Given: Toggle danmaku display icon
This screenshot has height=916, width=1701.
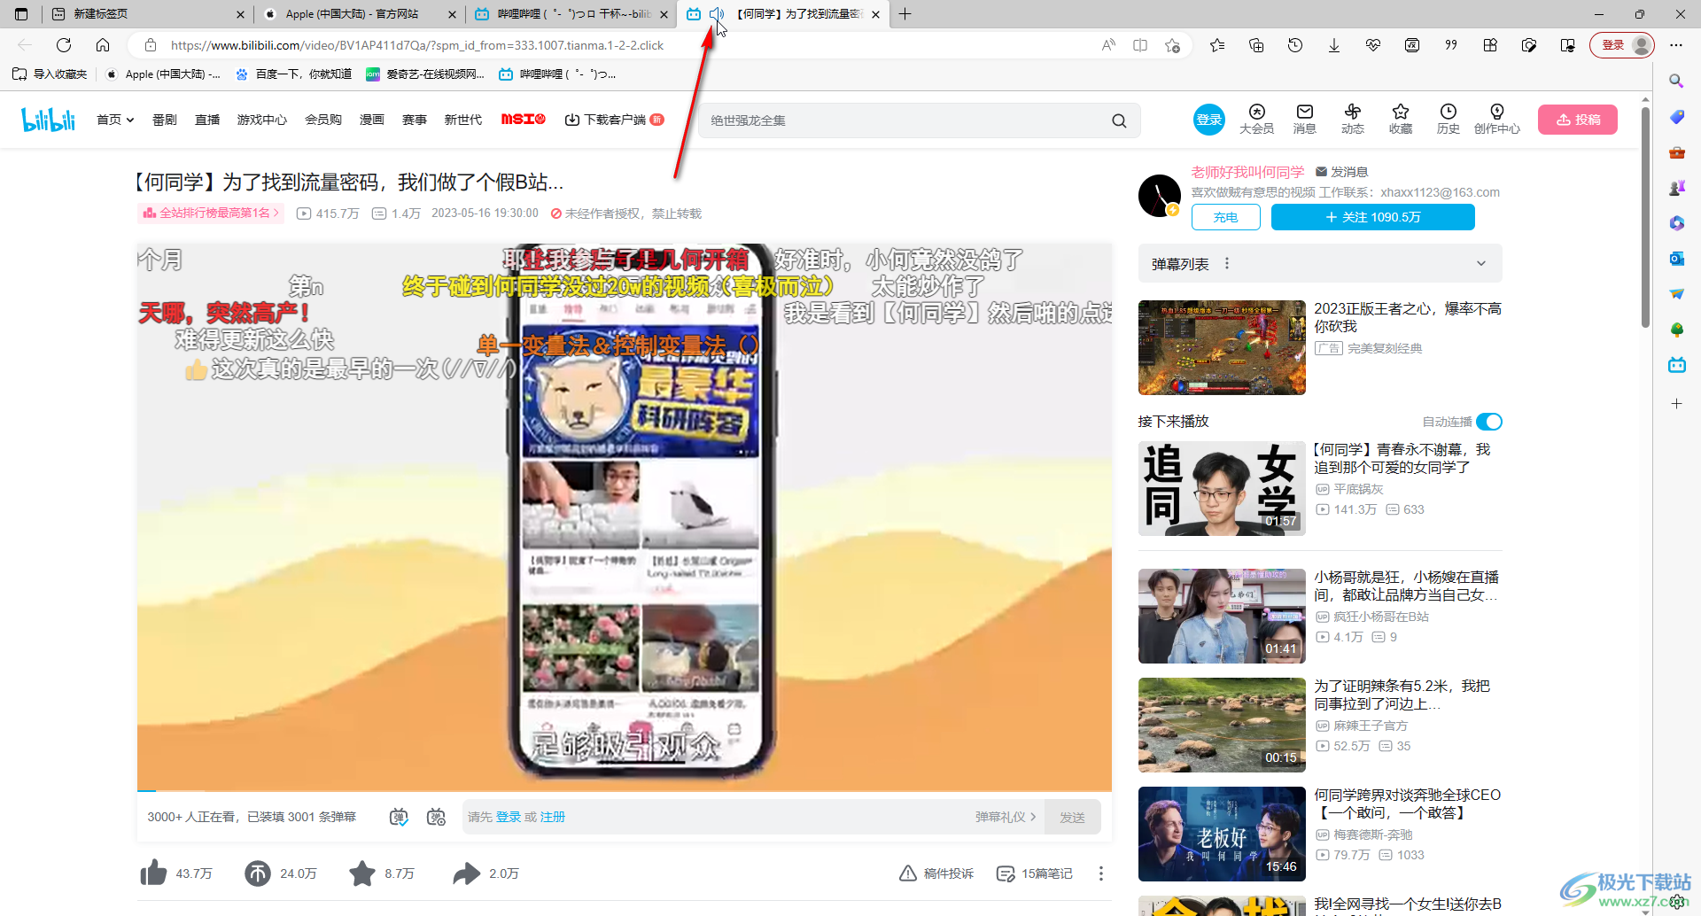Looking at the screenshot, I should [x=399, y=817].
